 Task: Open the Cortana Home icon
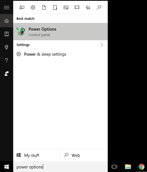tap(7, 21)
